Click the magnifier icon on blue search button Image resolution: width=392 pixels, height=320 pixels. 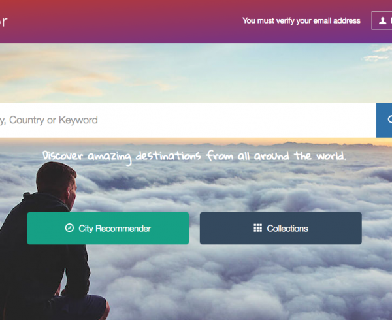point(390,120)
